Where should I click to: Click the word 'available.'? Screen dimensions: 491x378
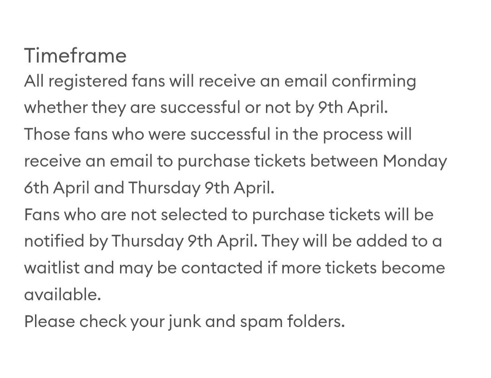62,294
